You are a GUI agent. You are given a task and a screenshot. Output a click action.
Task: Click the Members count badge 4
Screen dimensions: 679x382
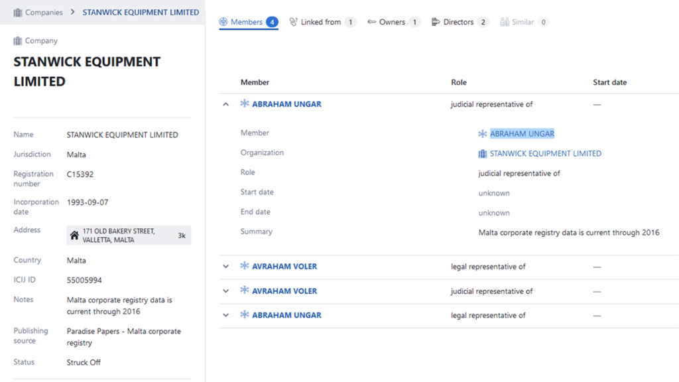point(272,22)
